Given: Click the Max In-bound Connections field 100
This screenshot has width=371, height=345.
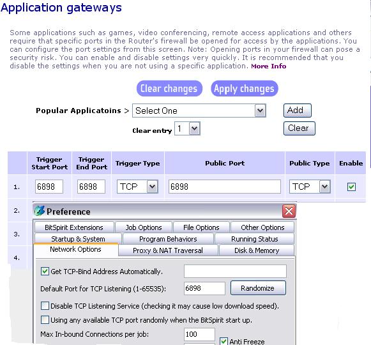Looking at the screenshot, I should click(x=199, y=334).
